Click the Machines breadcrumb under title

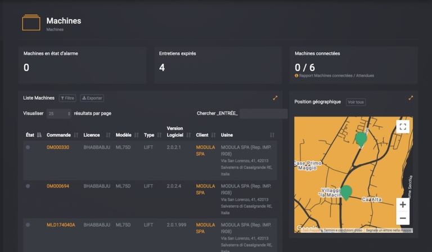click(x=55, y=29)
